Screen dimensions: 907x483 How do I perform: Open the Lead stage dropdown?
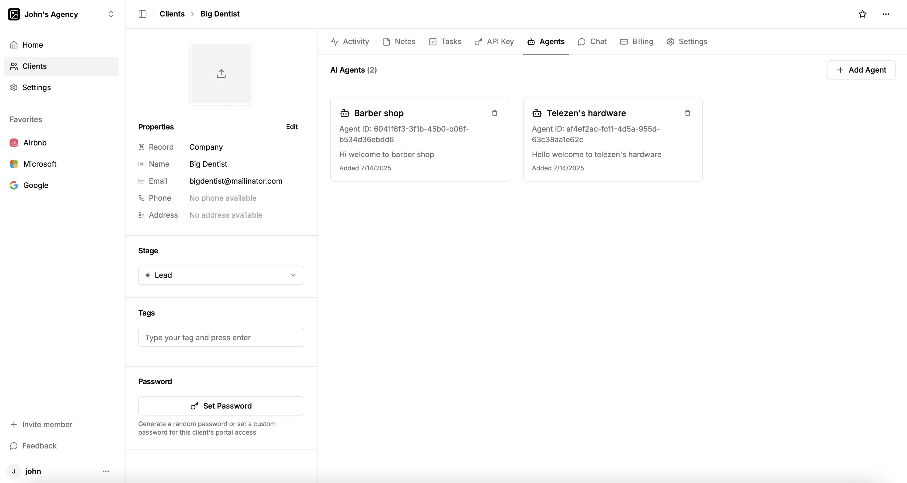click(x=221, y=275)
